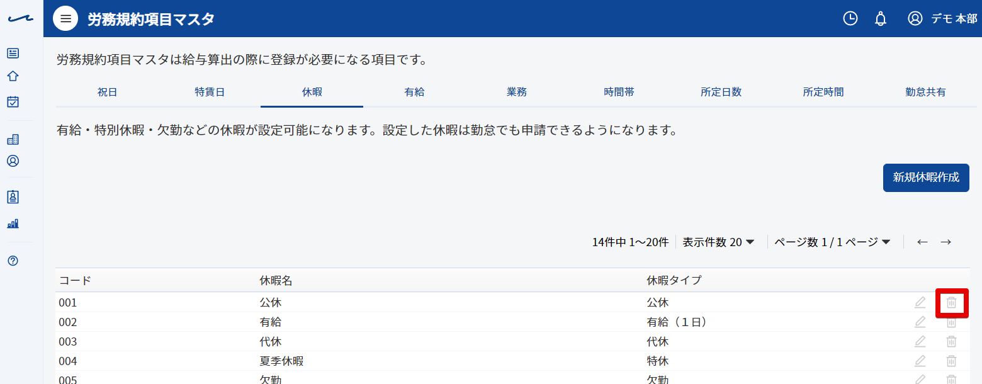Switch to the 特賃日 tab
The image size is (982, 384).
[210, 92]
